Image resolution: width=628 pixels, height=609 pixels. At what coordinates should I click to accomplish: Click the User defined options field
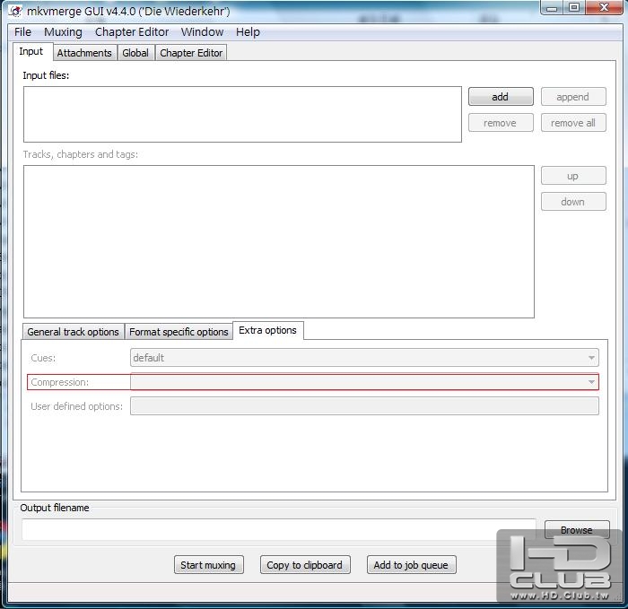(364, 406)
